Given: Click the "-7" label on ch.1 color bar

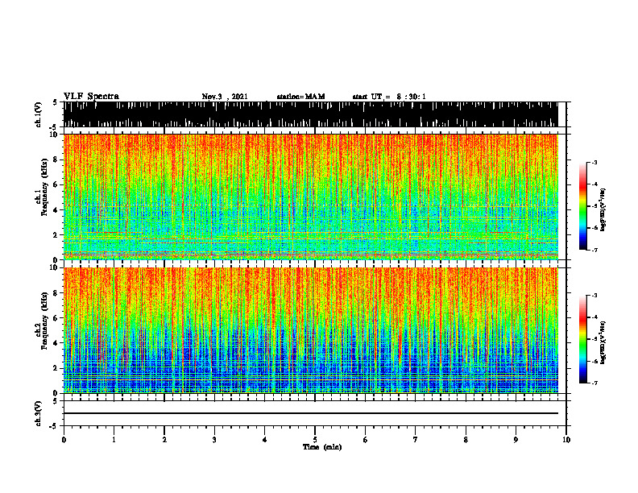Looking at the screenshot, I should pyautogui.click(x=594, y=250).
